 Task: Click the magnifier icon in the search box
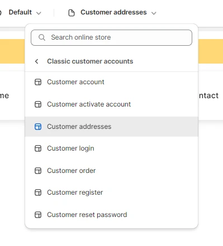[x=42, y=37]
